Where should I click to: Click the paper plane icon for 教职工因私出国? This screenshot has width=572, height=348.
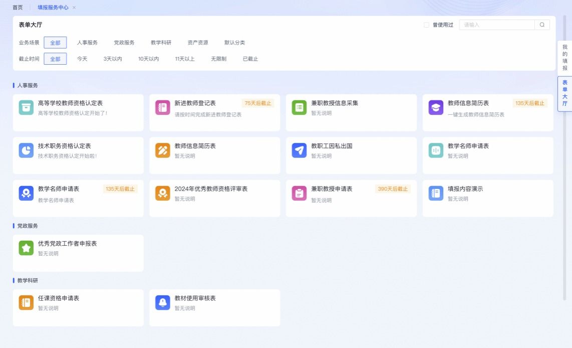[299, 150]
